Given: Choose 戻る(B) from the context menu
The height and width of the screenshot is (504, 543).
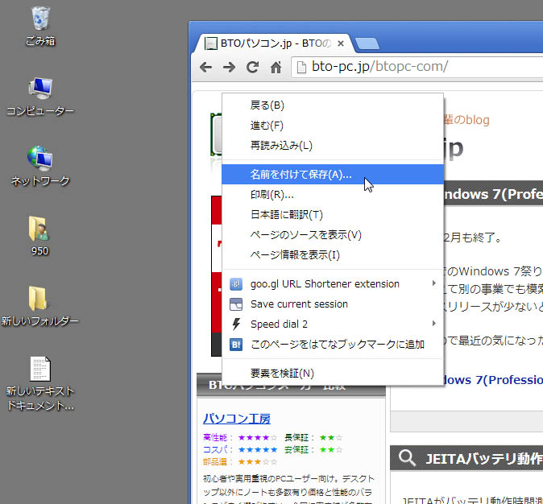Looking at the screenshot, I should 333,105.
